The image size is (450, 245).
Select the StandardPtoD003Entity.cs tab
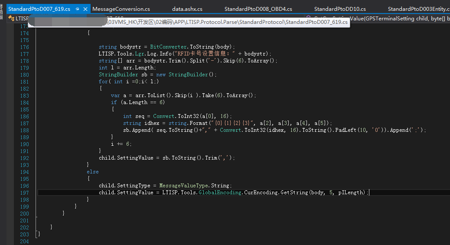[418, 9]
